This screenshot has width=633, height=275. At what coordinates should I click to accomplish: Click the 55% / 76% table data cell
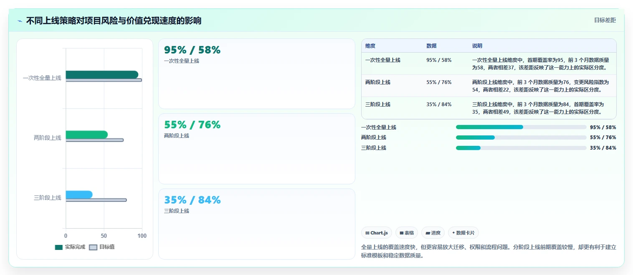[439, 82]
